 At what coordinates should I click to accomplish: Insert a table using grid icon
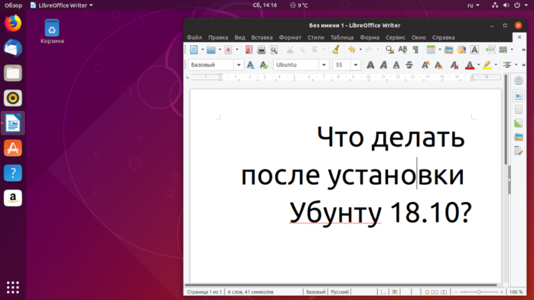[x=431, y=50]
